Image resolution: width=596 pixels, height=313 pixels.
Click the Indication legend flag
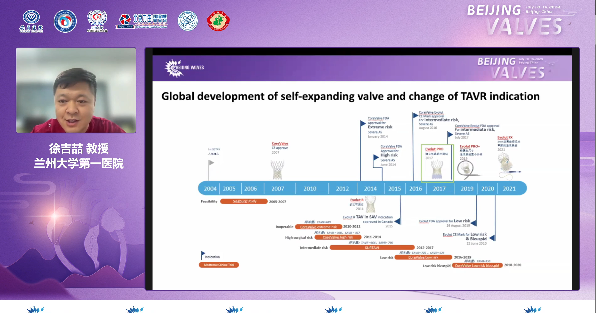click(x=203, y=255)
